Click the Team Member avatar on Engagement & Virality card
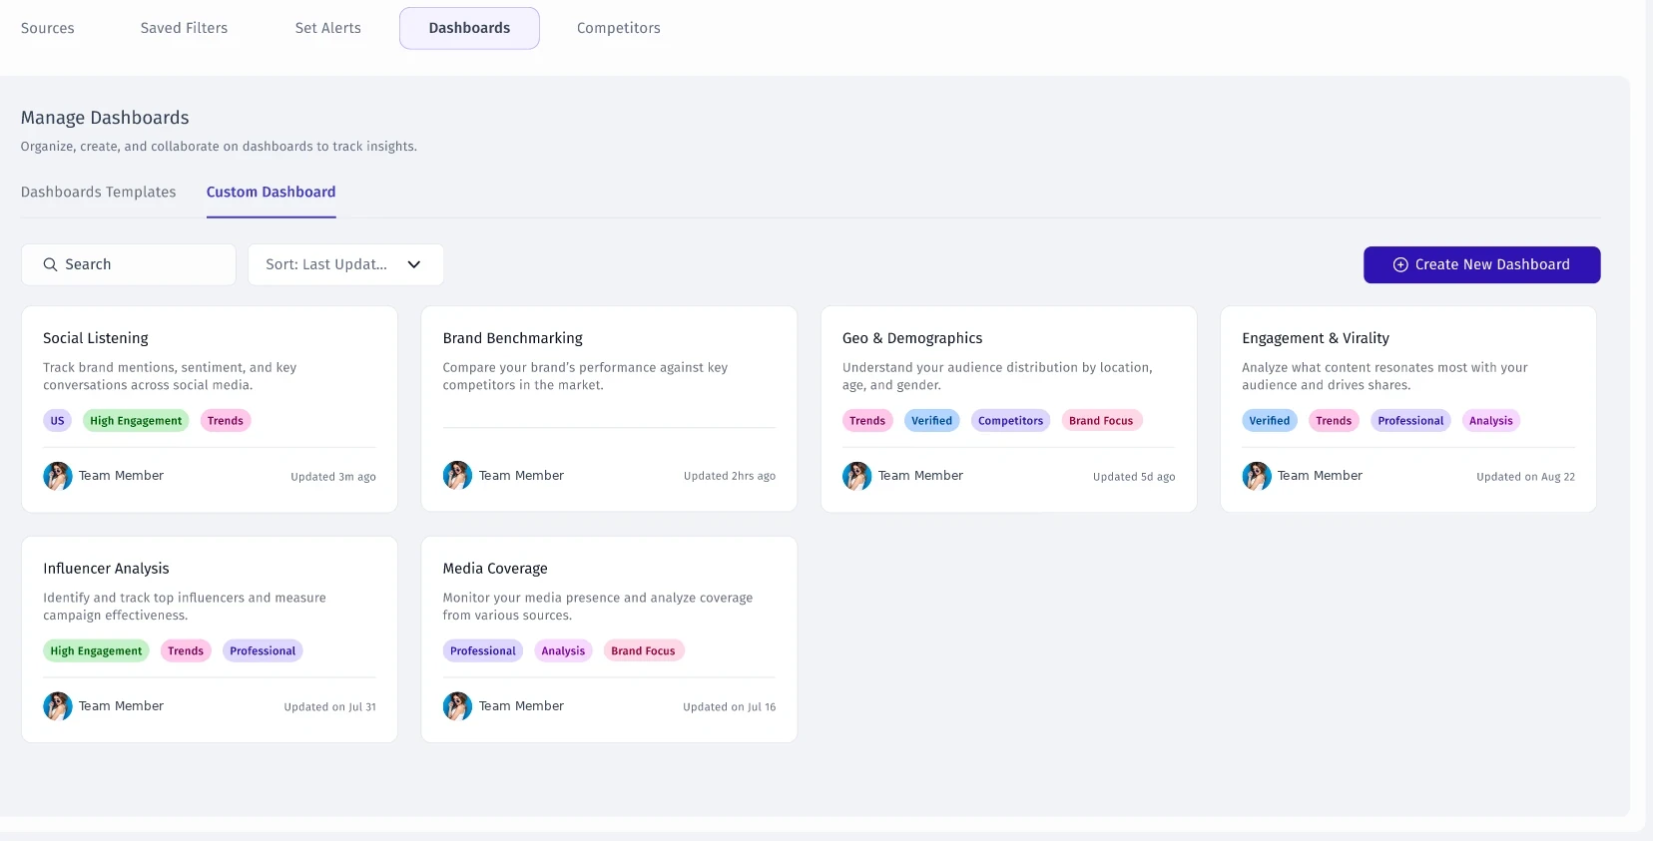 pyautogui.click(x=1257, y=476)
